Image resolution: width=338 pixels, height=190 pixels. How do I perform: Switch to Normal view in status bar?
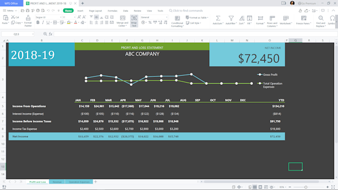[x=255, y=187]
